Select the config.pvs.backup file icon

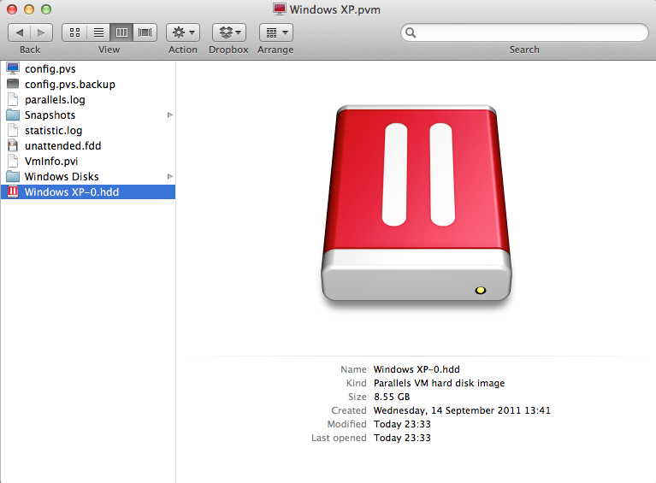(13, 84)
